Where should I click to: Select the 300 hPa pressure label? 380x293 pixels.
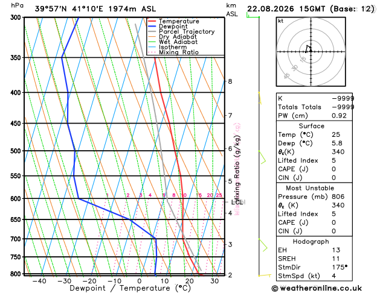pos(17,17)
